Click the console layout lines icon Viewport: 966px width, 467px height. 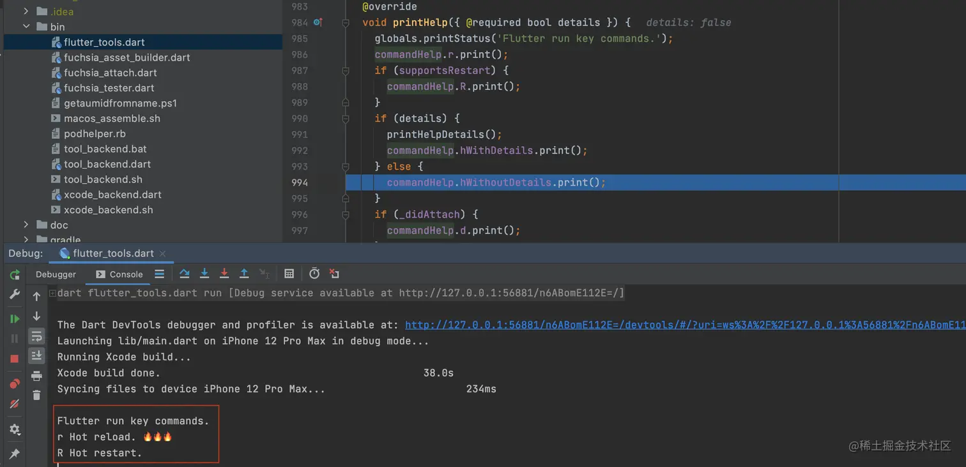[160, 274]
